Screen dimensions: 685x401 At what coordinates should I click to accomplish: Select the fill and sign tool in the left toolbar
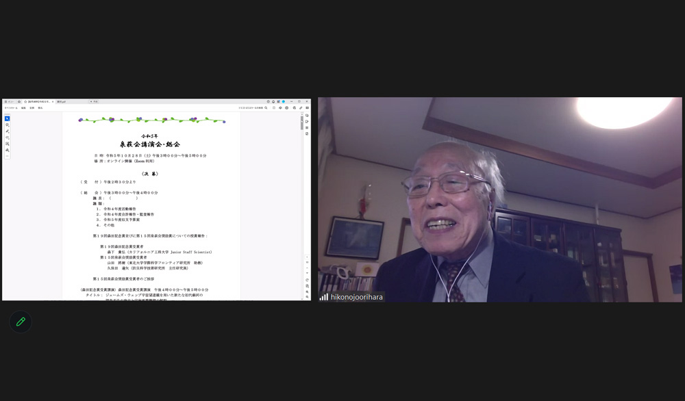coord(8,150)
